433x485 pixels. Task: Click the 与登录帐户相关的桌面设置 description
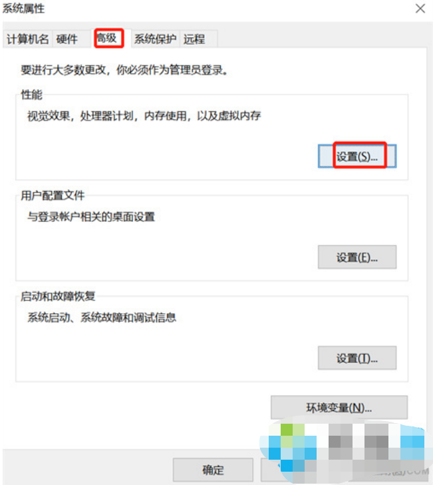[91, 217]
